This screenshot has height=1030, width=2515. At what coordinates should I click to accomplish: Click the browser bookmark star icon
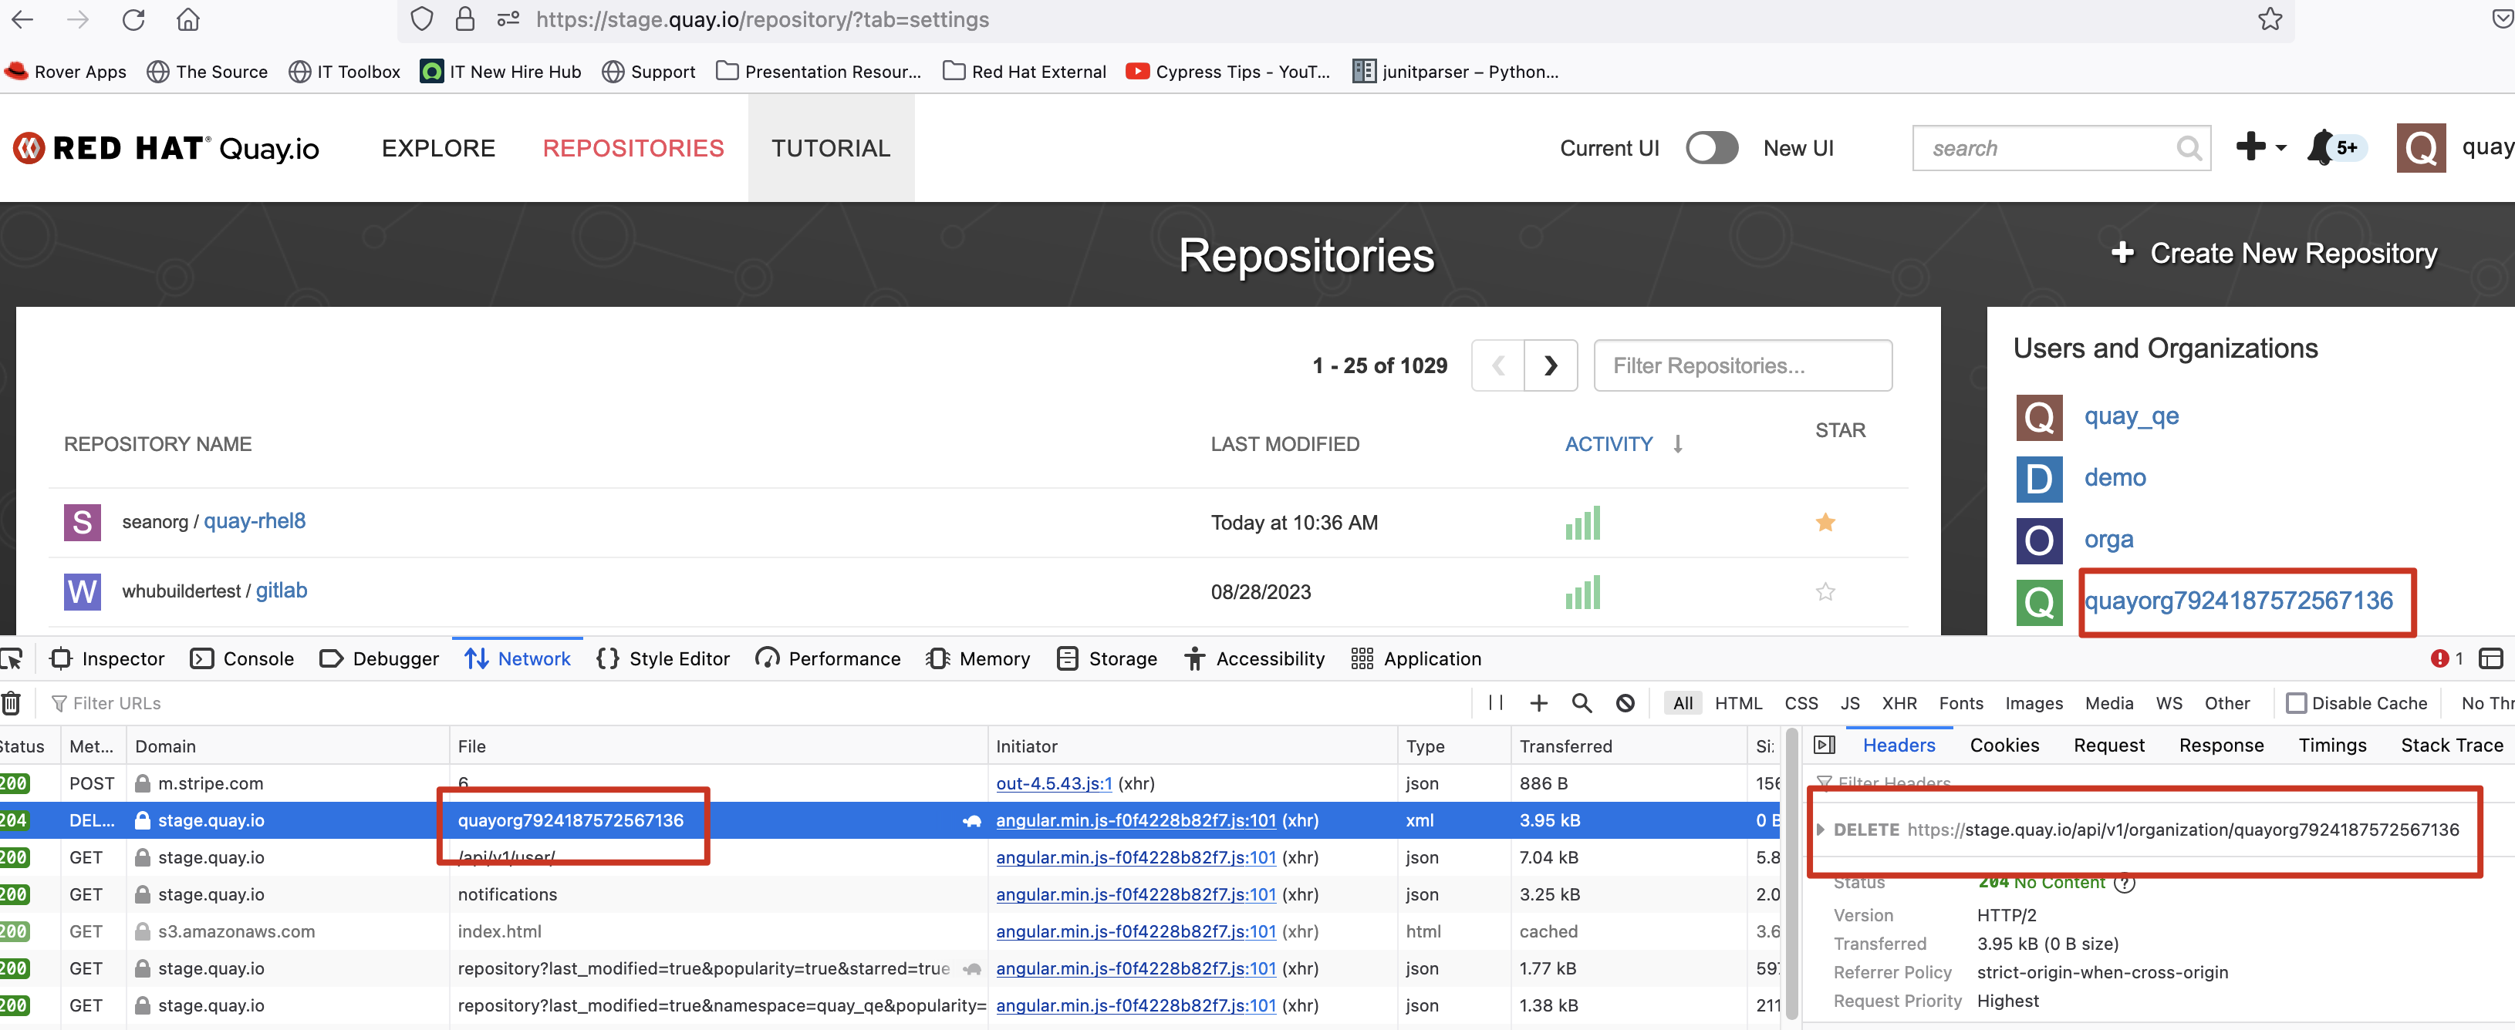click(2270, 19)
